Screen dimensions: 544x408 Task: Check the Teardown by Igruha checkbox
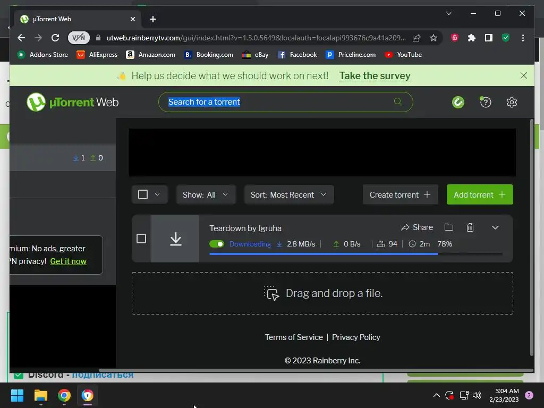point(141,239)
